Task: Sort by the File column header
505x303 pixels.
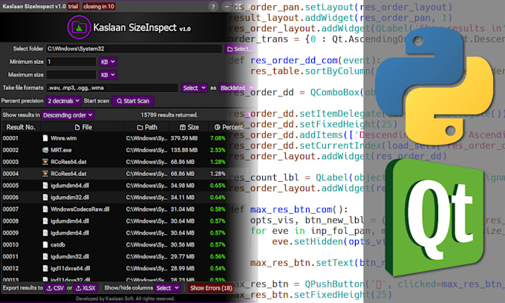Action: [83, 127]
